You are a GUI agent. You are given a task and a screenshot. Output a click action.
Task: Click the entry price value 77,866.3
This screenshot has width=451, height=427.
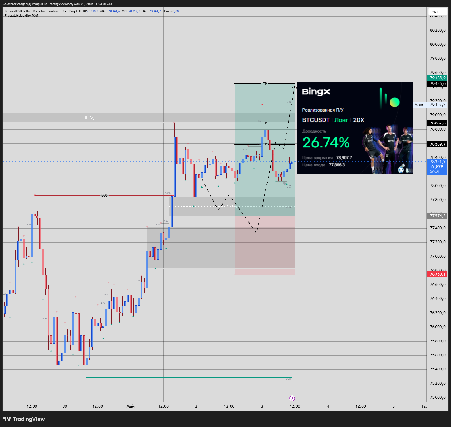click(337, 165)
